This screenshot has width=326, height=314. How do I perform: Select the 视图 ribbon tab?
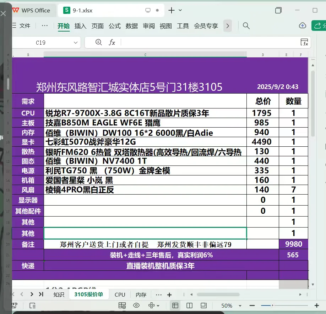coord(166,26)
